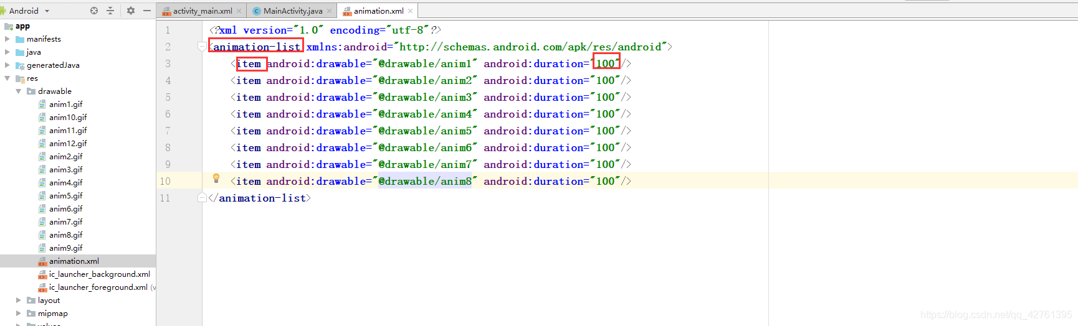Fold the animation-list tag at line 2

[202, 47]
